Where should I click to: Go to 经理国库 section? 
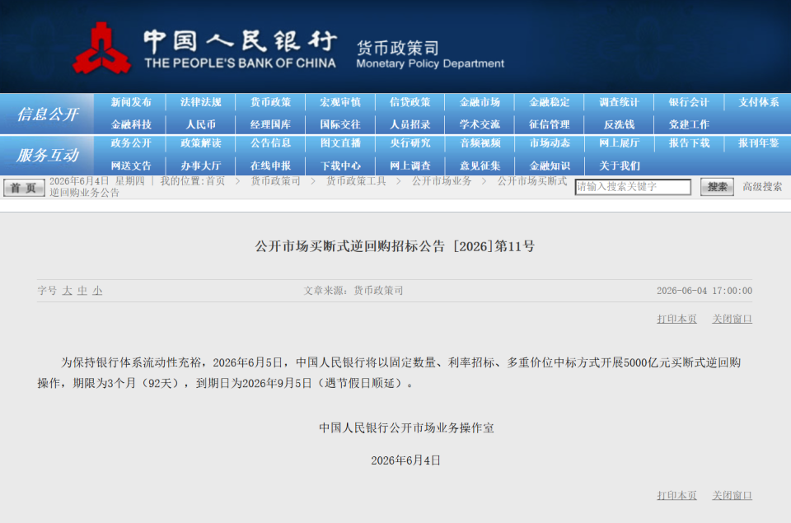coord(271,124)
